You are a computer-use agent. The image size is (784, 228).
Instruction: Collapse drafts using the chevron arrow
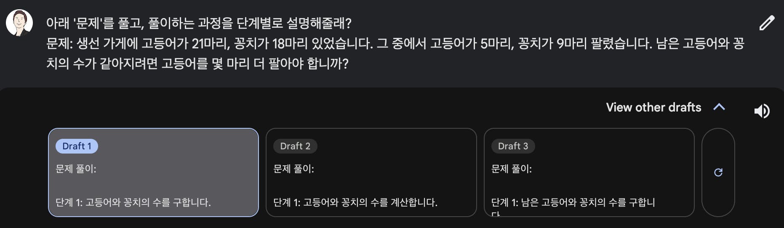(719, 107)
